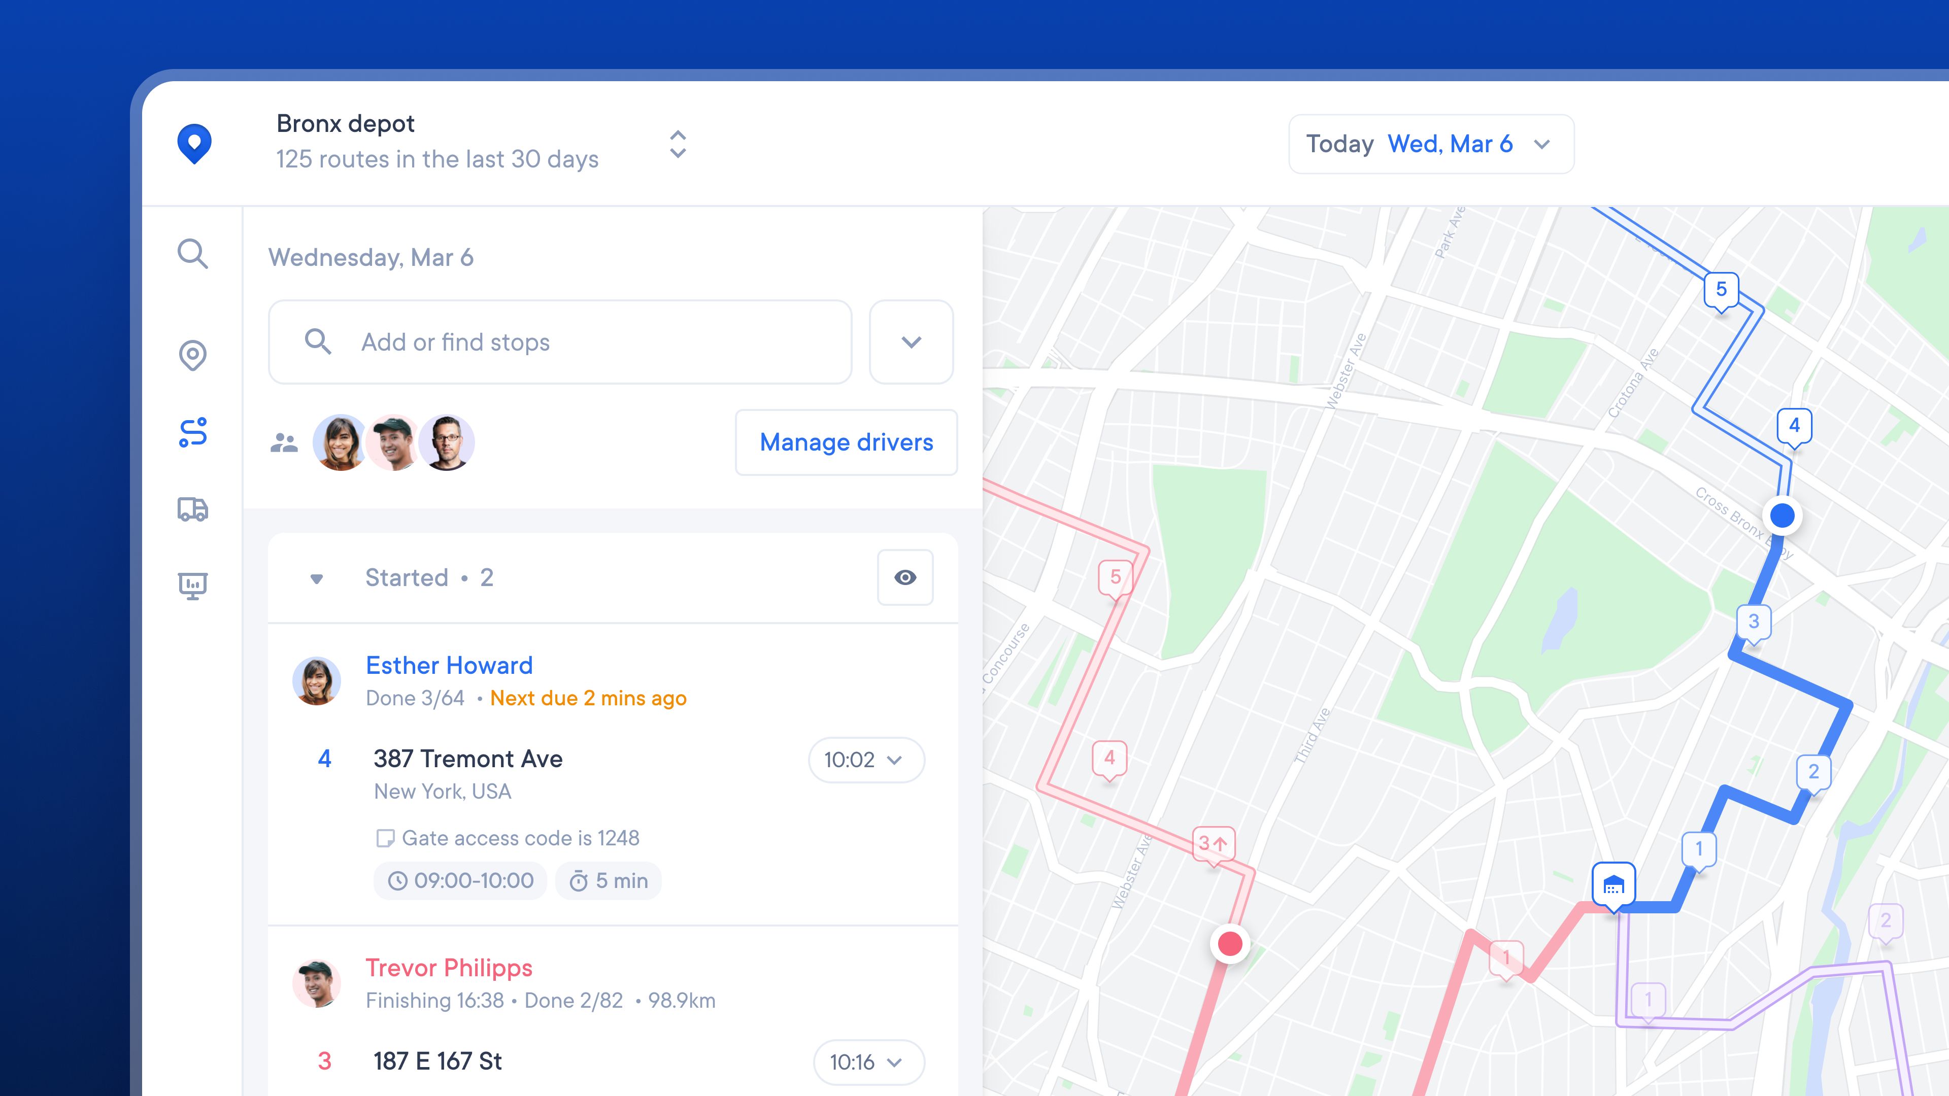The image size is (1949, 1096).
Task: Toggle visibility eye for Started routes
Action: click(905, 577)
